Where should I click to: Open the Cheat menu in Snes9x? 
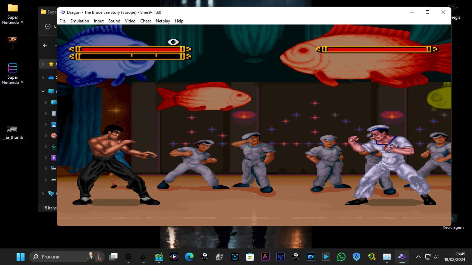tap(145, 21)
